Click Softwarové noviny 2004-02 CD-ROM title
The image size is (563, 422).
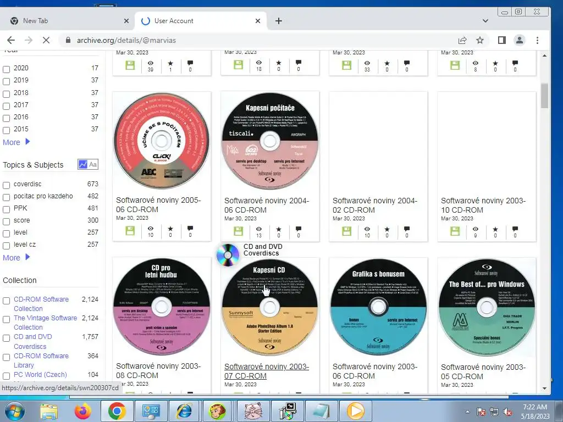(x=375, y=206)
